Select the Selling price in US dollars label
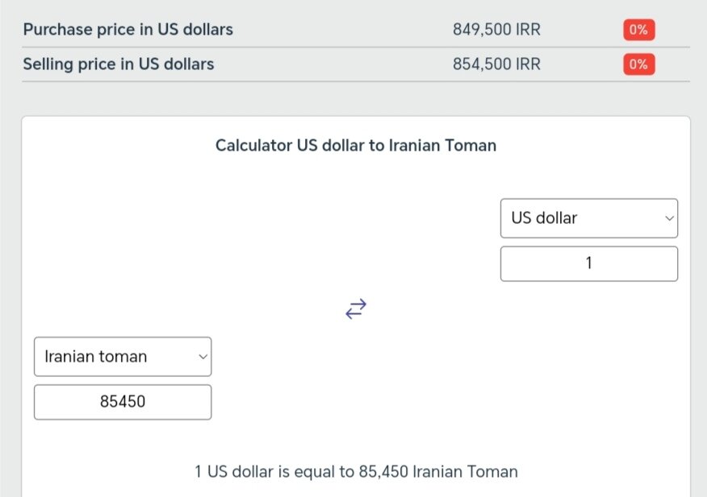The width and height of the screenshot is (707, 497). (118, 64)
